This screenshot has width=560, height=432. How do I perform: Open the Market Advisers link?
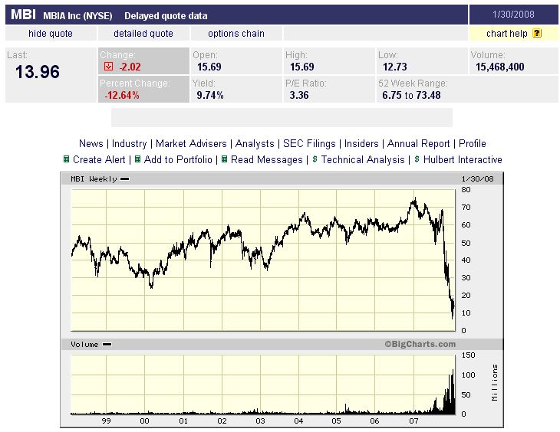191,144
